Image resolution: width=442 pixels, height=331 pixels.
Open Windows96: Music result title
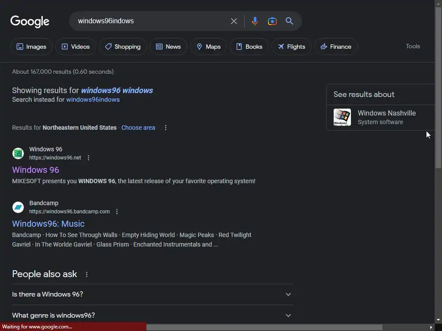pos(48,224)
